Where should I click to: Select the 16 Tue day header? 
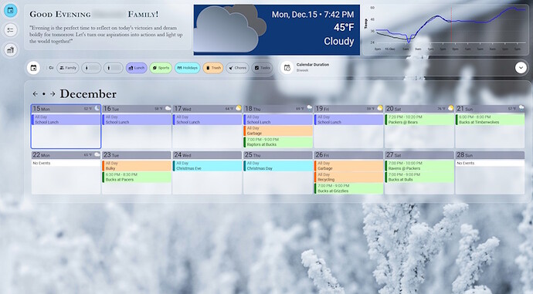(137, 109)
